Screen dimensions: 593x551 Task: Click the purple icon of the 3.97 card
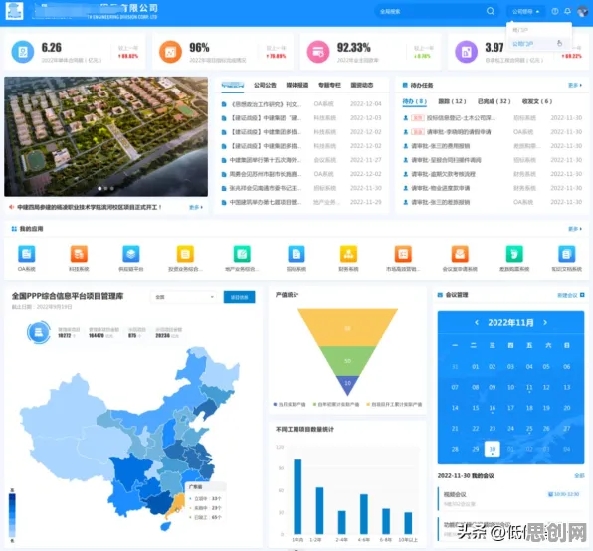467,52
